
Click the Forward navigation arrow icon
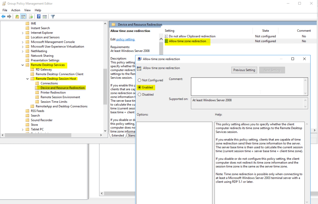click(x=9, y=16)
